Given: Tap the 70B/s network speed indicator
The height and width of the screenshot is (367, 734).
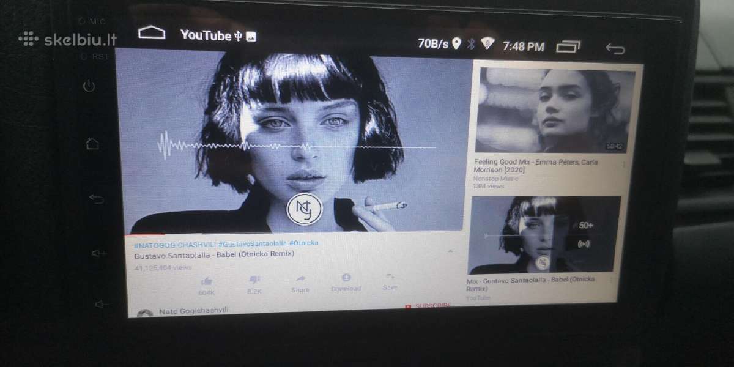Looking at the screenshot, I should (433, 43).
